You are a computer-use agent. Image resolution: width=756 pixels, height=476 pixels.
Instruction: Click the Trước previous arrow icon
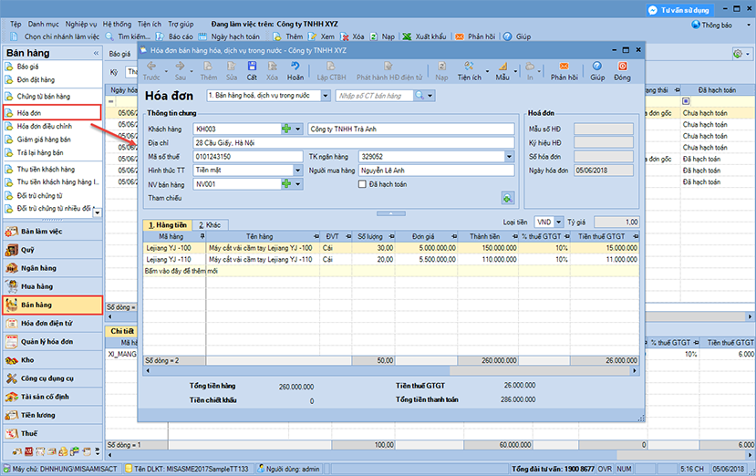pyautogui.click(x=150, y=66)
